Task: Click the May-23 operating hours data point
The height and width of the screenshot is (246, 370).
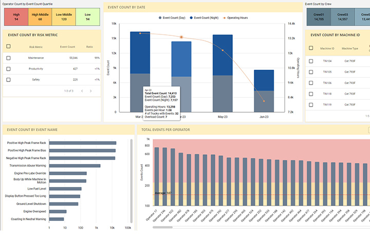Action: (x=223, y=50)
